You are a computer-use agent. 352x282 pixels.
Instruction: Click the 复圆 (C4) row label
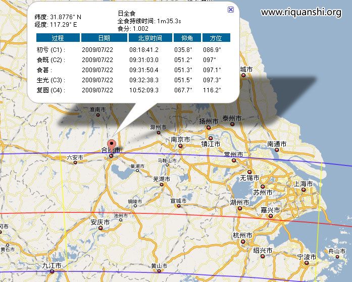coord(51,90)
